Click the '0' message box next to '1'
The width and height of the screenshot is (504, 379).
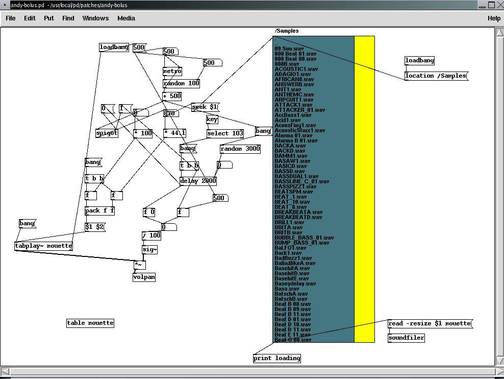click(x=108, y=108)
